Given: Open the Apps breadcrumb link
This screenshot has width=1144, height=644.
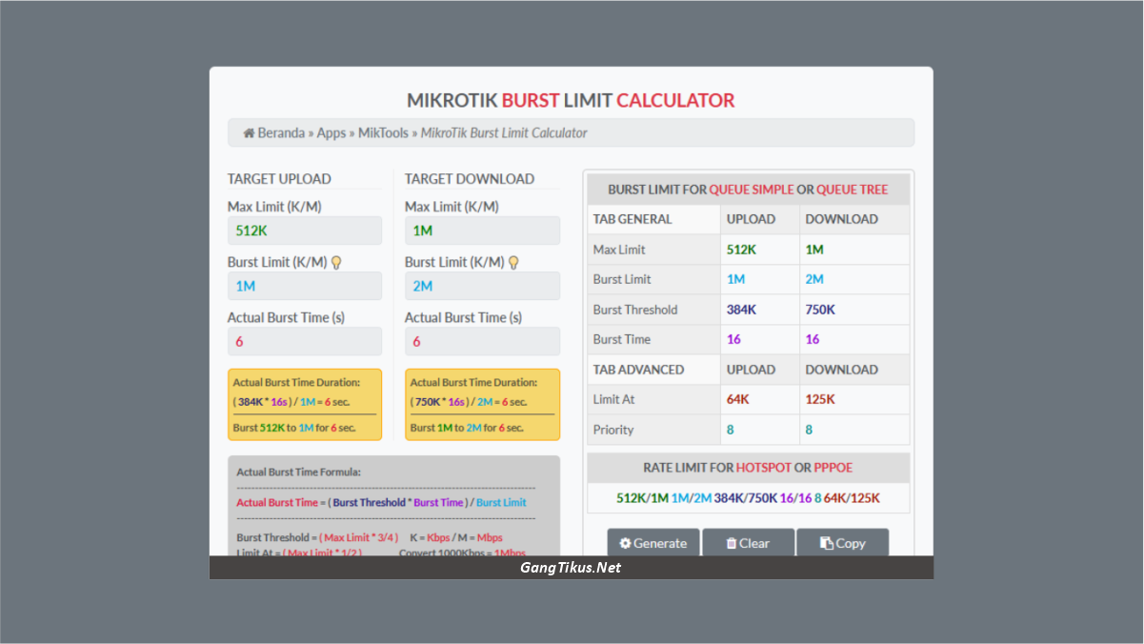Looking at the screenshot, I should 331,132.
